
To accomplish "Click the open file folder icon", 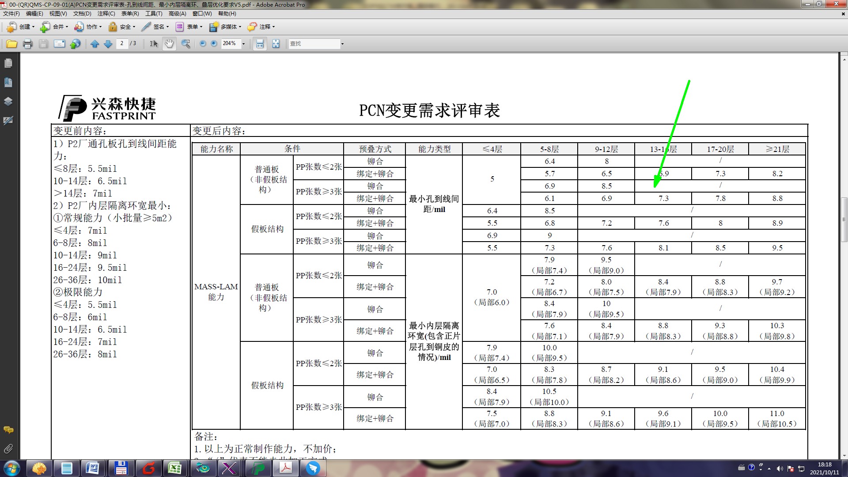I will pyautogui.click(x=12, y=44).
